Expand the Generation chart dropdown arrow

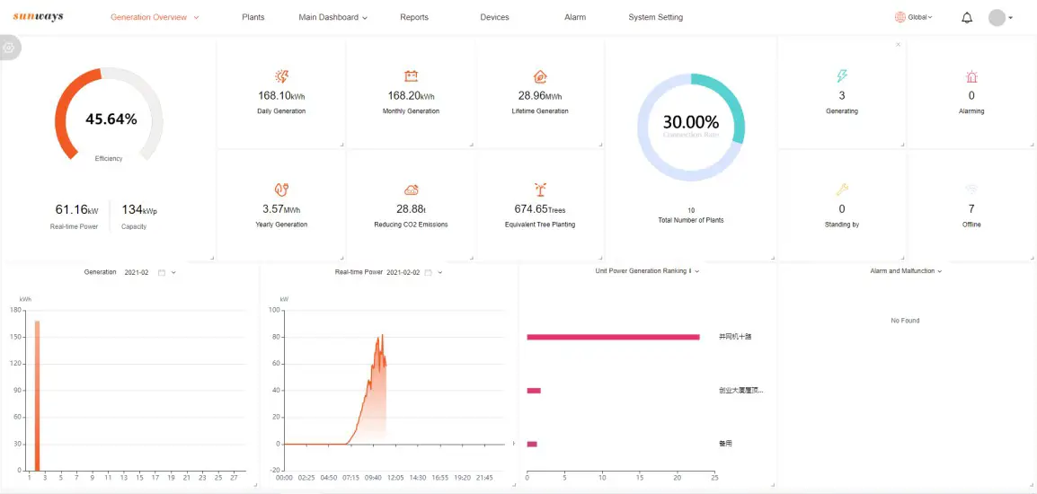(173, 272)
